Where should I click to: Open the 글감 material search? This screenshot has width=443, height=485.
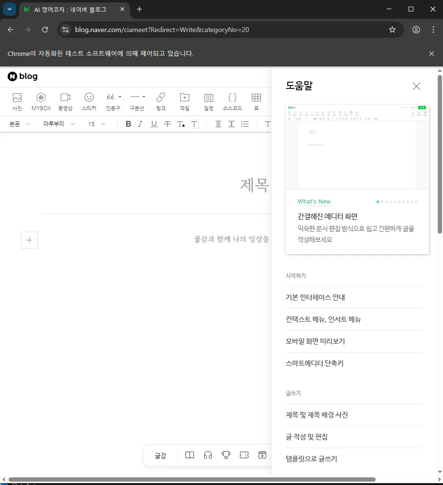pos(161,455)
